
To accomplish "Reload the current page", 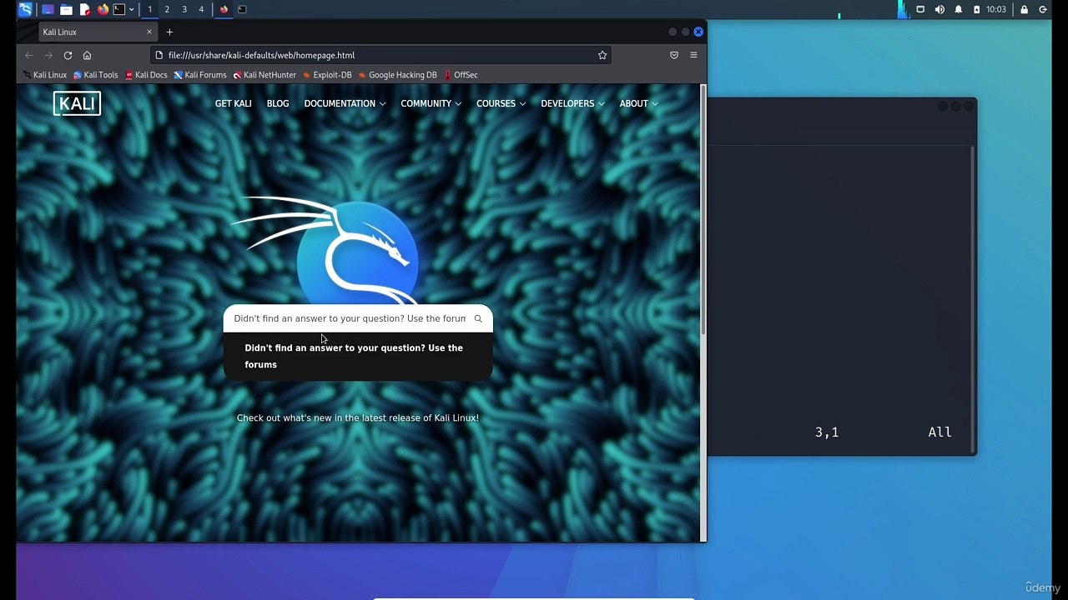I will (x=68, y=55).
